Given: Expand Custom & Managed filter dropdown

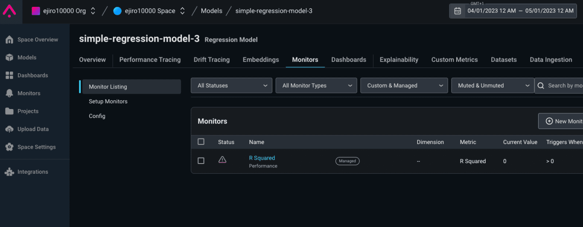Looking at the screenshot, I should (x=404, y=86).
